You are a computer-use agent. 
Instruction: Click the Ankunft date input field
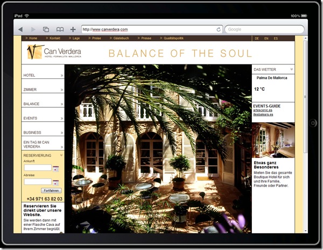(37, 168)
